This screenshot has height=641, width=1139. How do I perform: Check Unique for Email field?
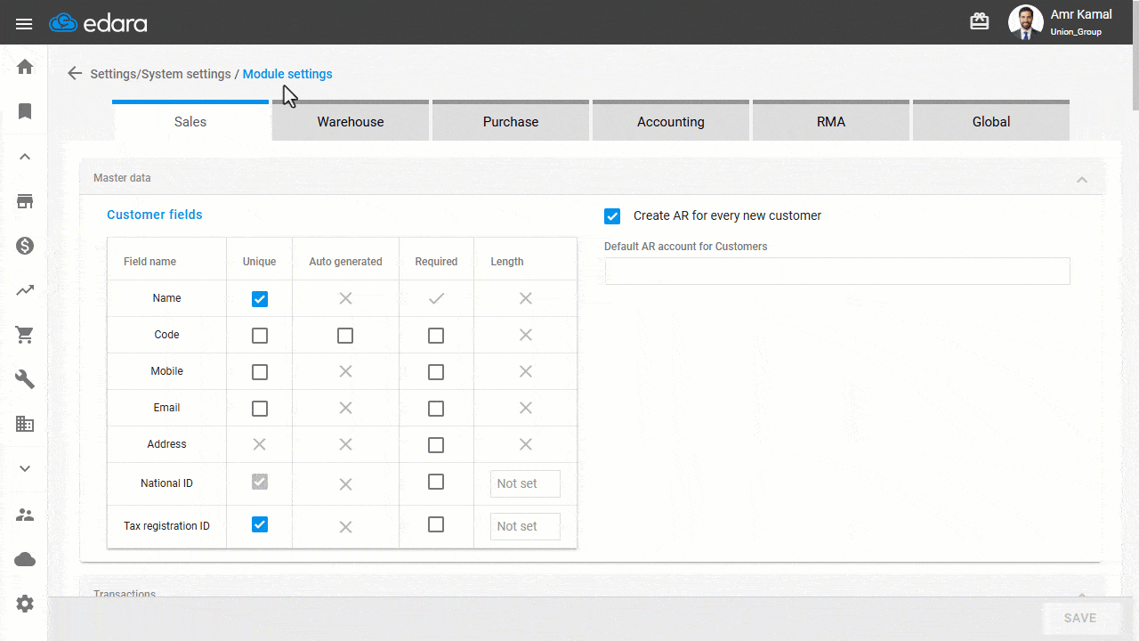pyautogui.click(x=259, y=409)
